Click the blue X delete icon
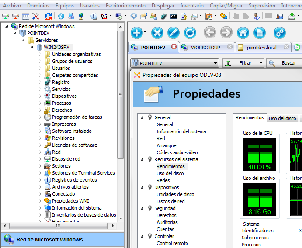Image resolution: width=302 pixels, height=248 pixels. pyautogui.click(x=157, y=33)
